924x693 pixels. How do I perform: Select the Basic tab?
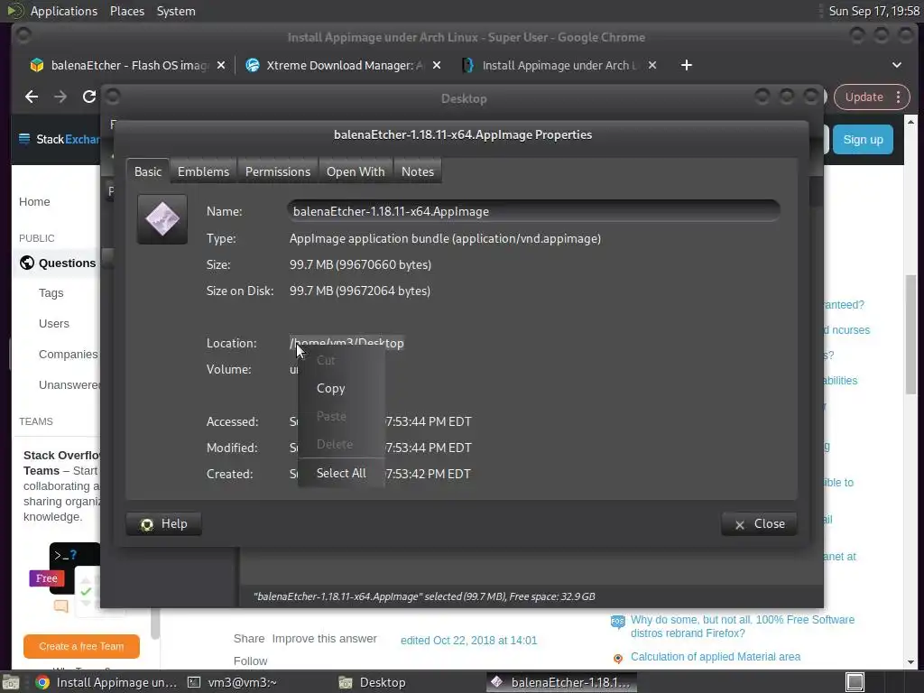[x=147, y=171]
